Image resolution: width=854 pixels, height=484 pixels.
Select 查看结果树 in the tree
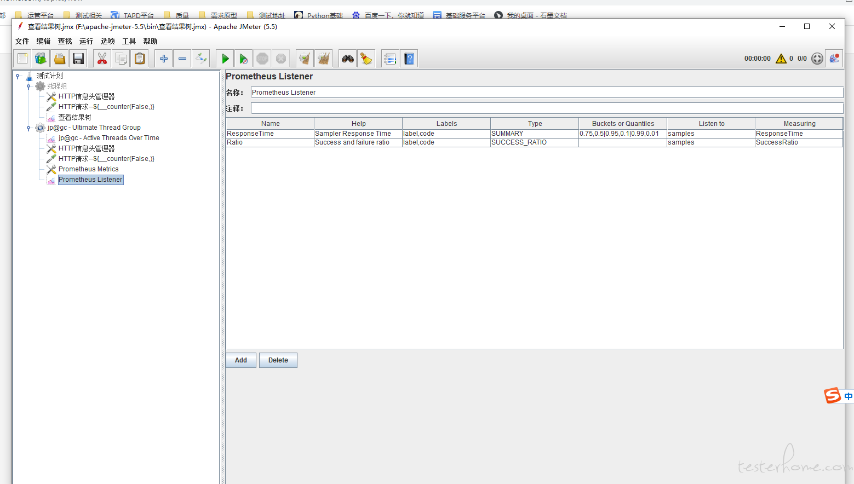75,118
